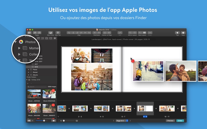Go to next page with right chevron
Screen dimensions: 207x129
click(x=130, y=120)
